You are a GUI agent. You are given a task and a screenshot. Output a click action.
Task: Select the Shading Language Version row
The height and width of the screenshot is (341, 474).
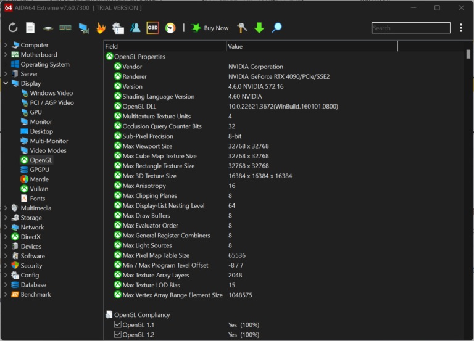pos(284,96)
